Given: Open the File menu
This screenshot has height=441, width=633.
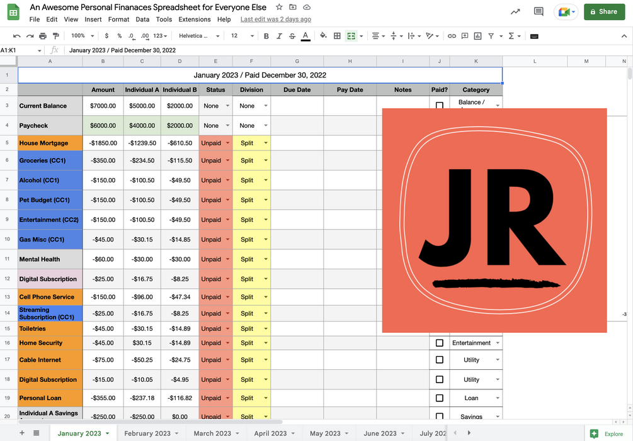Looking at the screenshot, I should [35, 20].
